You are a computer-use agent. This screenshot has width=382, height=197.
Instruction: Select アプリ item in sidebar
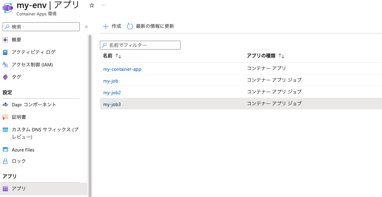click(43, 189)
